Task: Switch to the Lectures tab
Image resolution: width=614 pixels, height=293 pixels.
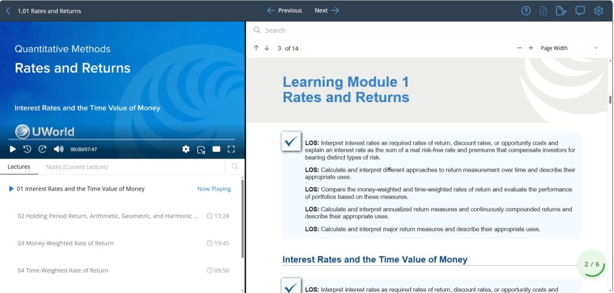Action: [19, 167]
